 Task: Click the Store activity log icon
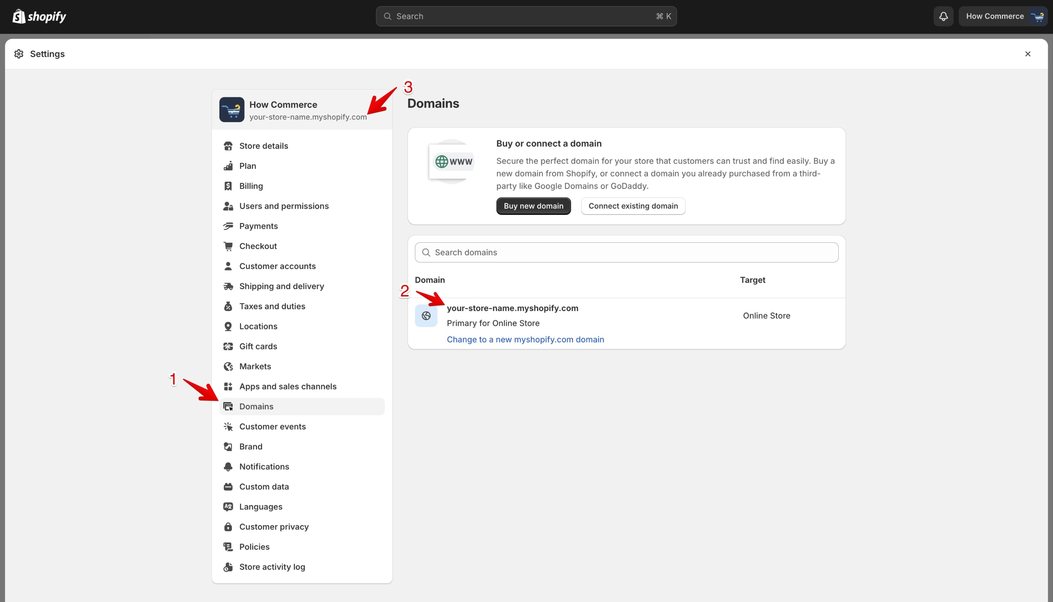coord(228,567)
